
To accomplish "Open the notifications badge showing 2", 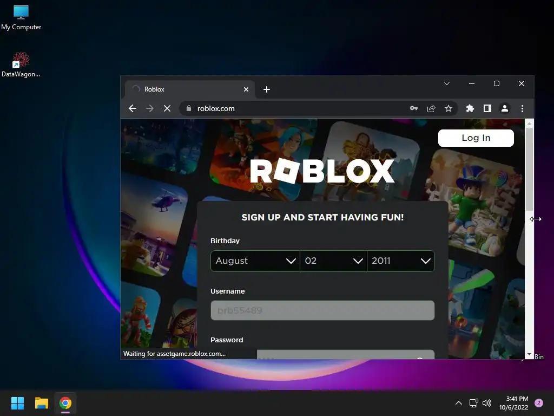I will coord(539,403).
